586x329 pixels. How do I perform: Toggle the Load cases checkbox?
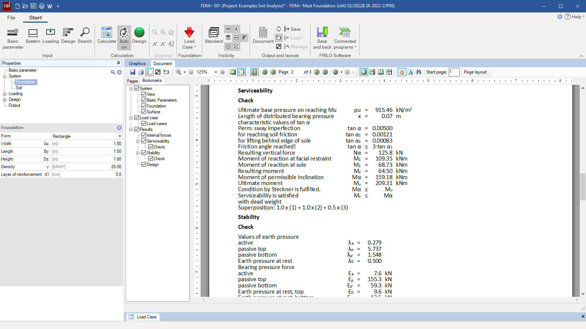point(144,124)
